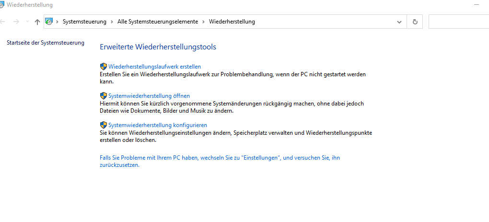Click the Control Panel search field
The image size is (489, 222).
click(x=459, y=22)
